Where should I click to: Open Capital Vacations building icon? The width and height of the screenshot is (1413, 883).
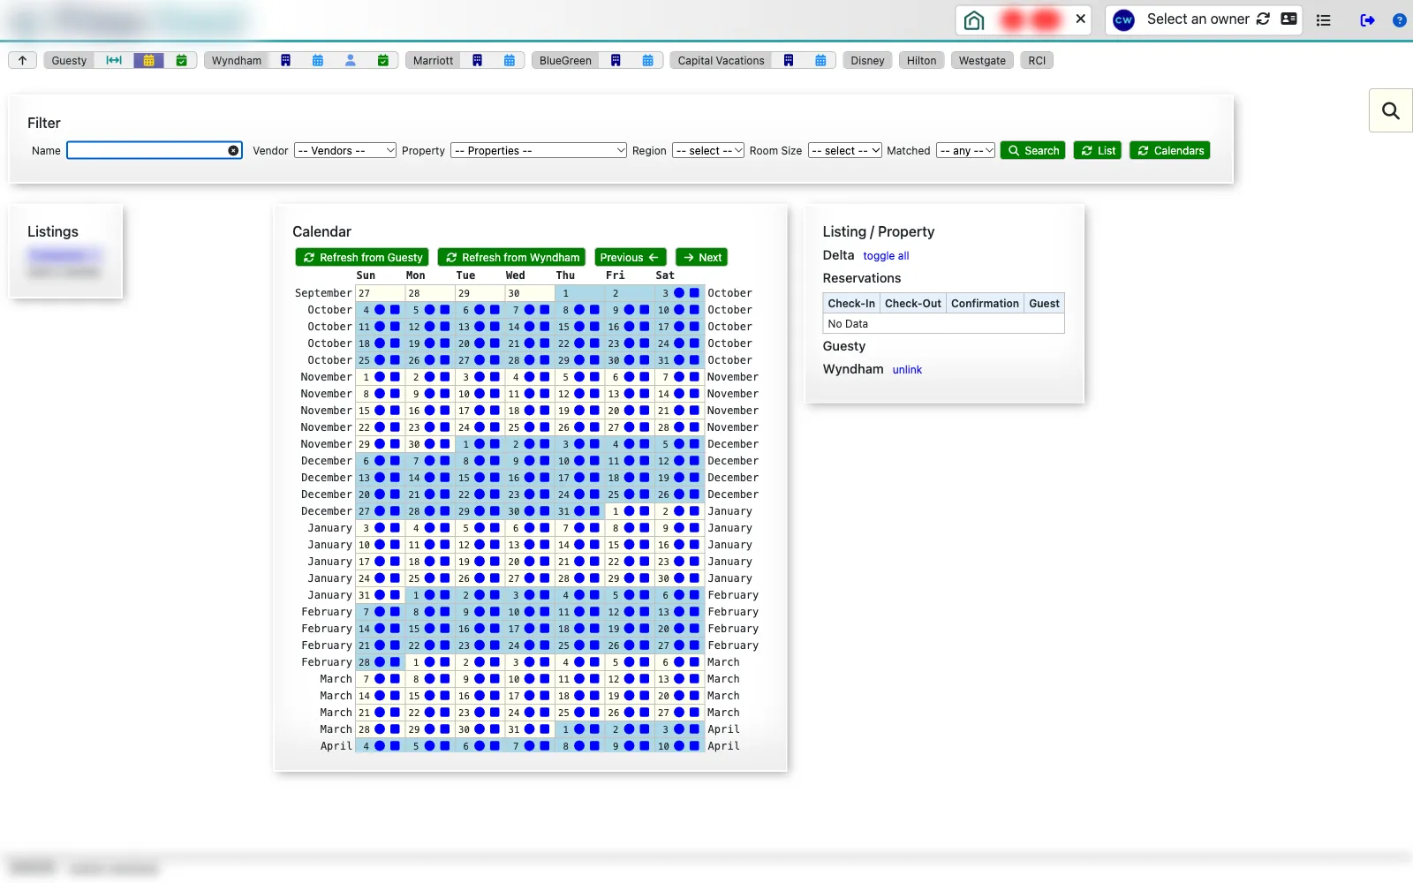789,60
